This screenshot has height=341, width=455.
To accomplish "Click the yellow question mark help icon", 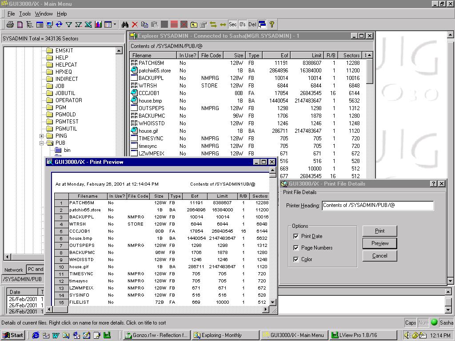I will 272,25.
